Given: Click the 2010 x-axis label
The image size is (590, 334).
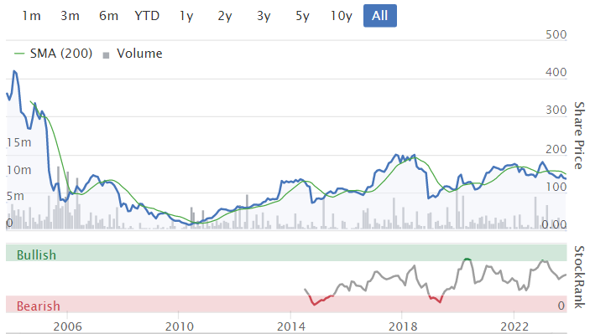Looking at the screenshot, I should (179, 326).
